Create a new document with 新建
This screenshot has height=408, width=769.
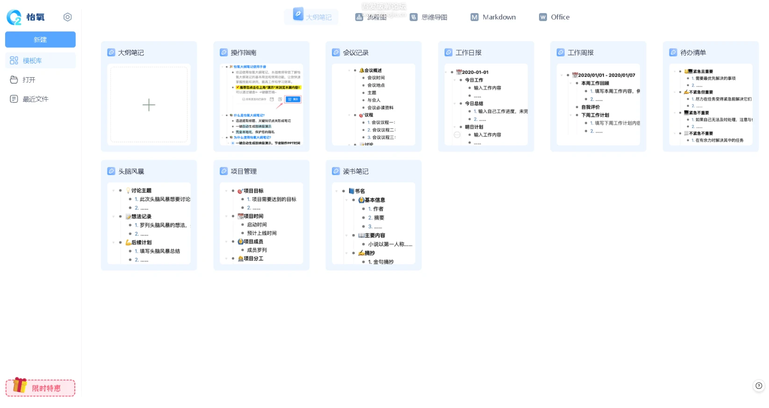click(x=40, y=40)
